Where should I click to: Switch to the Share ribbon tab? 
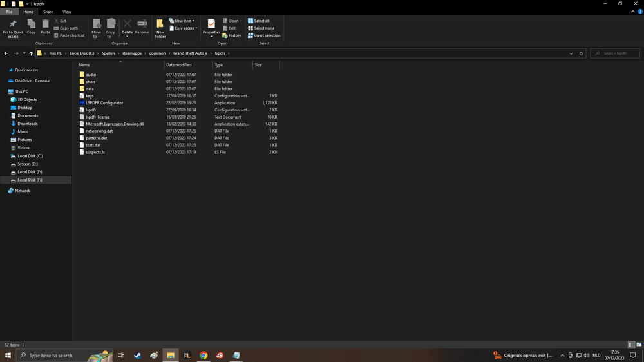point(48,12)
